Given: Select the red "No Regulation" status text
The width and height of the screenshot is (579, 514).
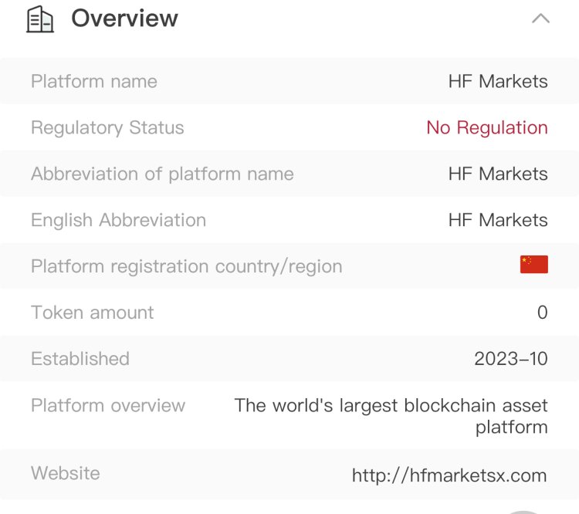Looking at the screenshot, I should [487, 128].
